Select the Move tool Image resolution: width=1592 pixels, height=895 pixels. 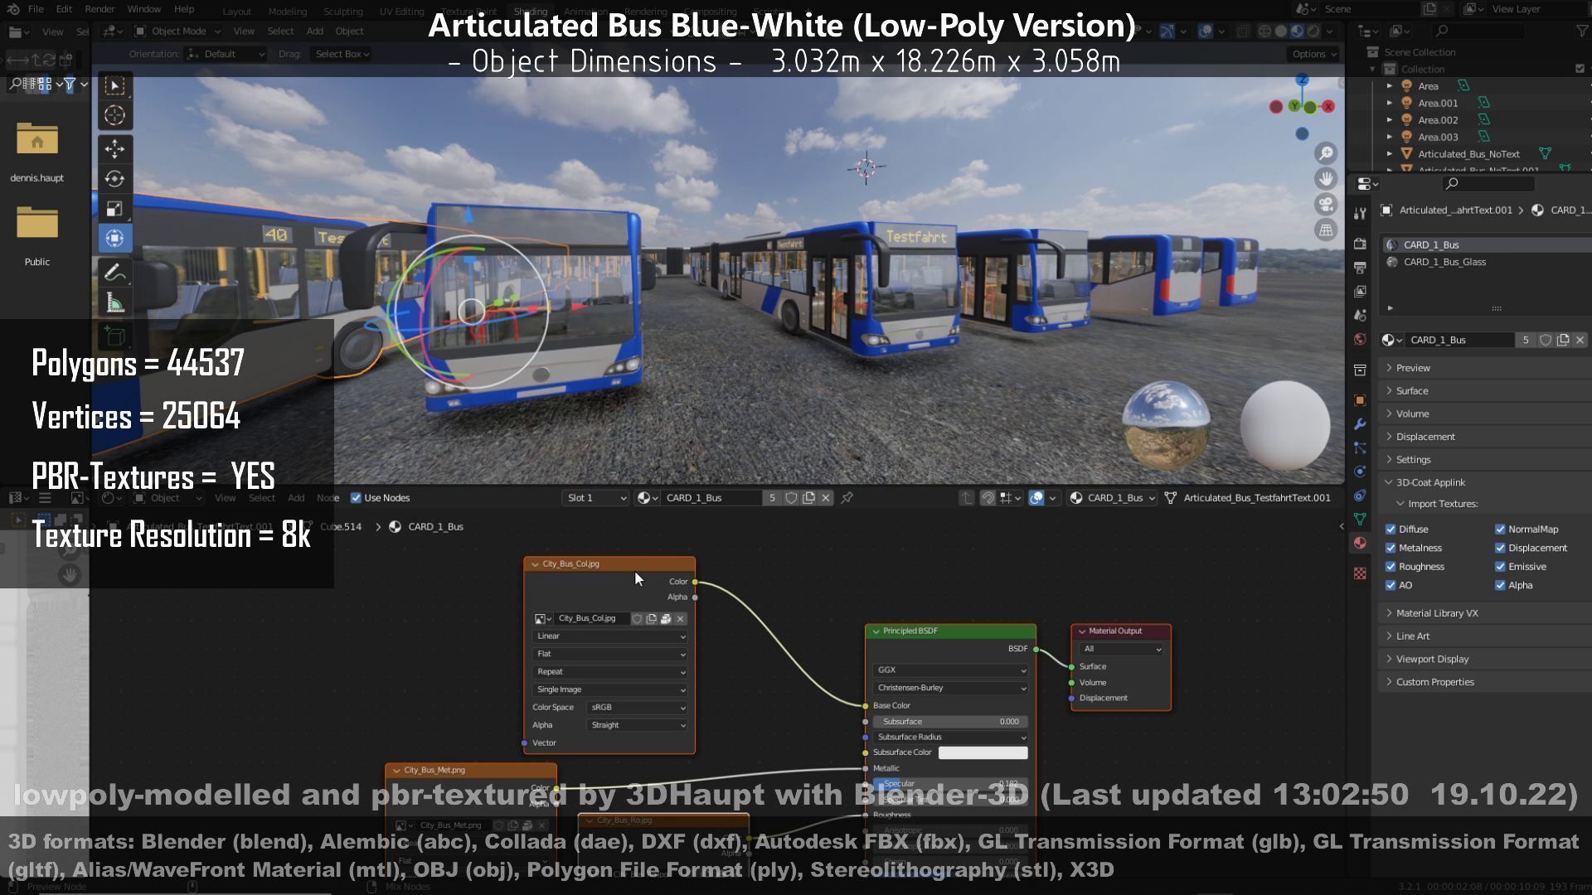pos(115,148)
